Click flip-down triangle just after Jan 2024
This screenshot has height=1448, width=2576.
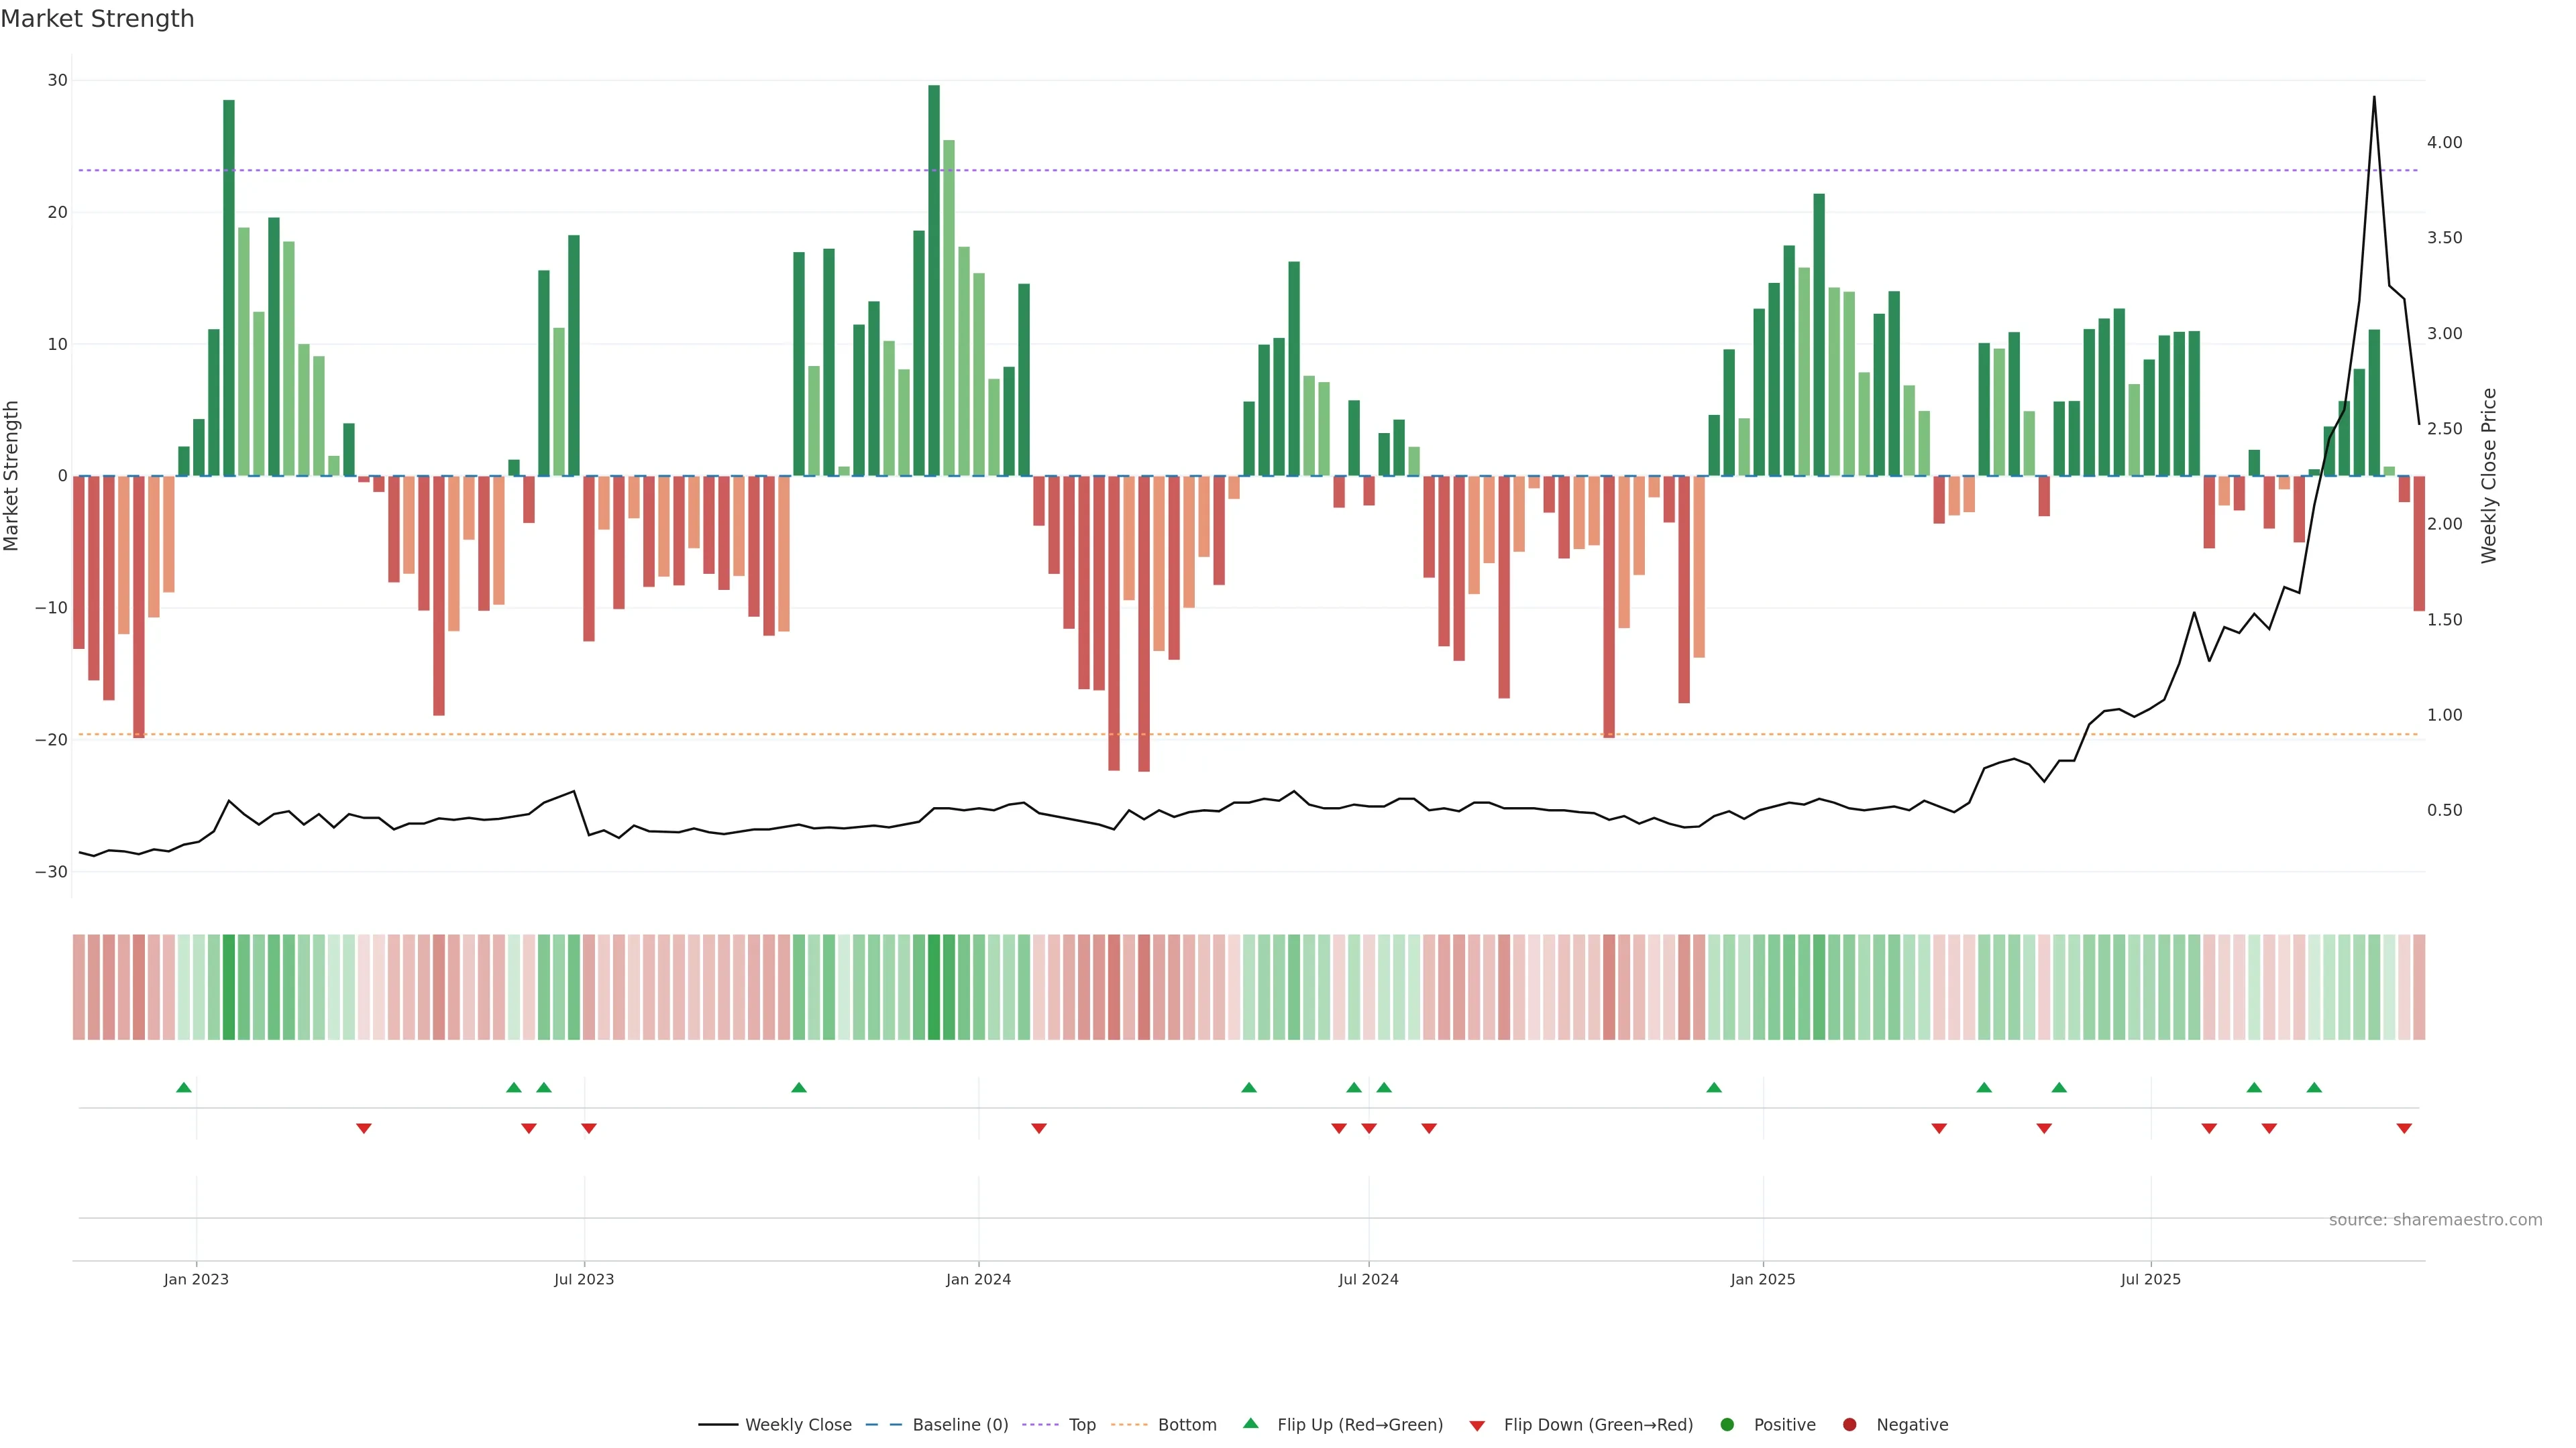[x=1039, y=1128]
